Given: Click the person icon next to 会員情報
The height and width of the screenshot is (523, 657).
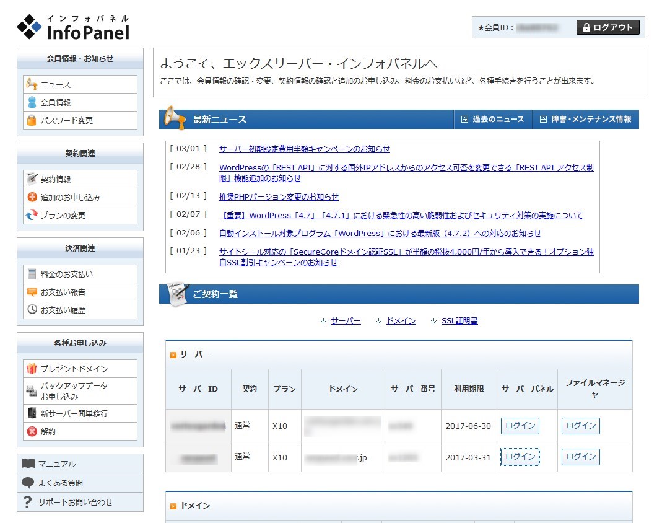Looking at the screenshot, I should [32, 102].
